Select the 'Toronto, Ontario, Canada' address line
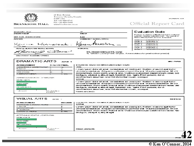This screenshot has width=194, height=146. pyautogui.click(x=68, y=17)
